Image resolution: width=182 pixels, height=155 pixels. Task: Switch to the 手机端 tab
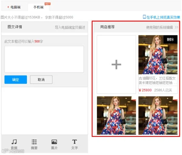coord(39,7)
